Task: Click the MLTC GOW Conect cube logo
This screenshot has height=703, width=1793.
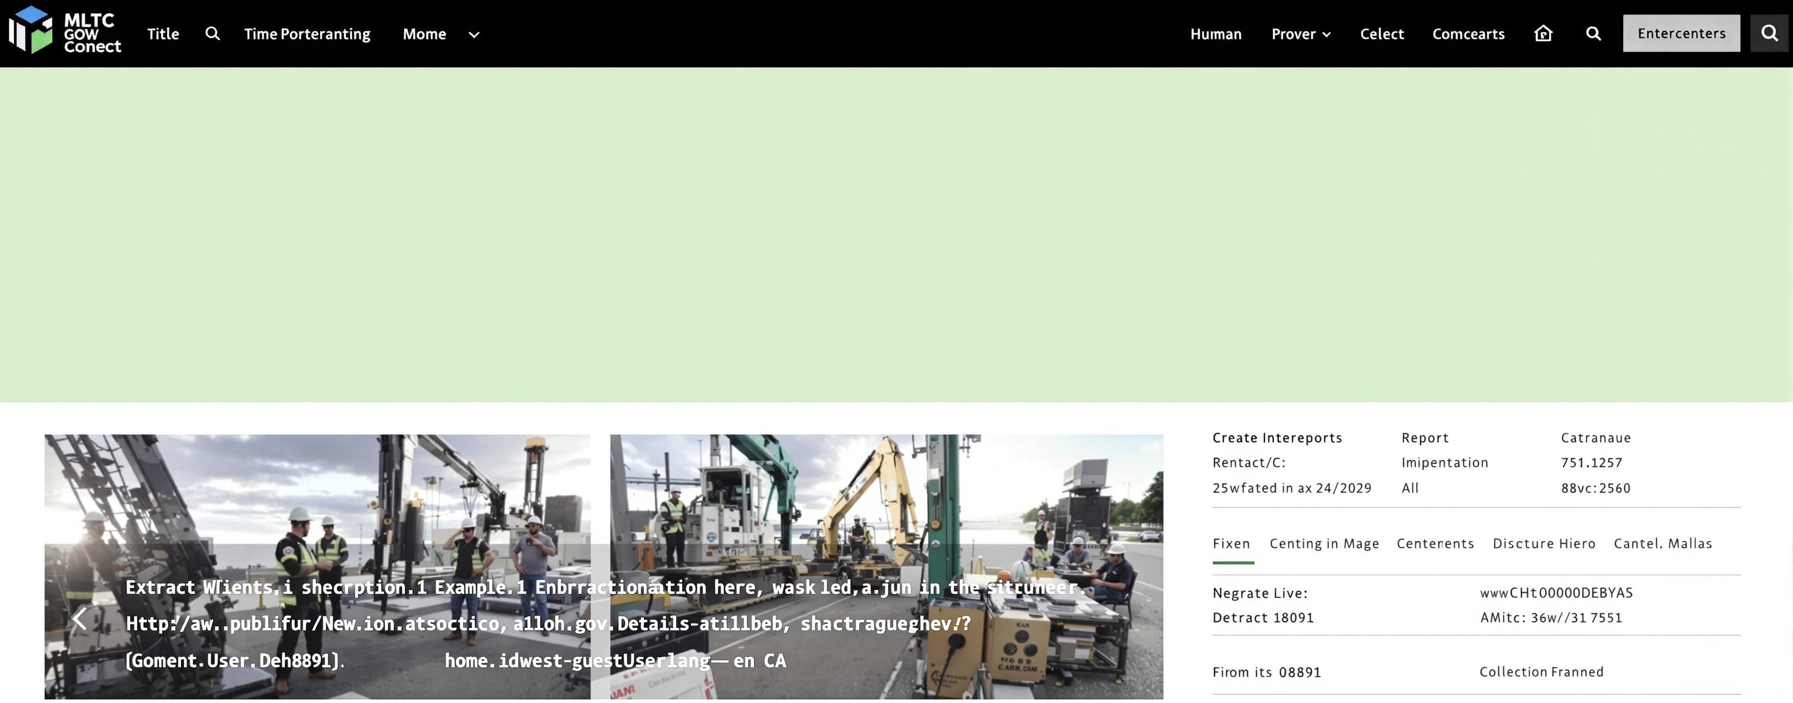Action: click(31, 30)
